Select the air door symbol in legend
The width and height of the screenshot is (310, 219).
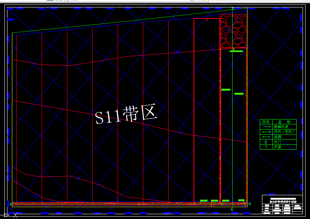pos(266,142)
